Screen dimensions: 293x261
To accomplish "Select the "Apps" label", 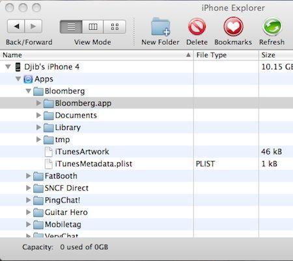I will point(44,79).
